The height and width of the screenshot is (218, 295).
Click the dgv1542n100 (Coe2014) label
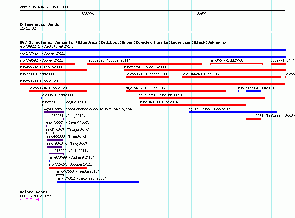[x=209, y=109]
